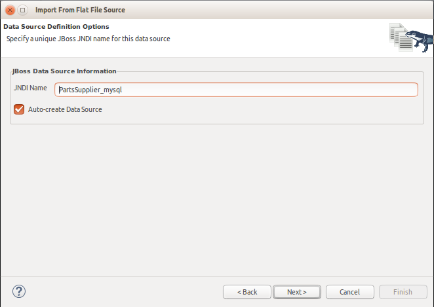Cancel the flat file import wizard
This screenshot has height=307, width=434.
tap(349, 292)
